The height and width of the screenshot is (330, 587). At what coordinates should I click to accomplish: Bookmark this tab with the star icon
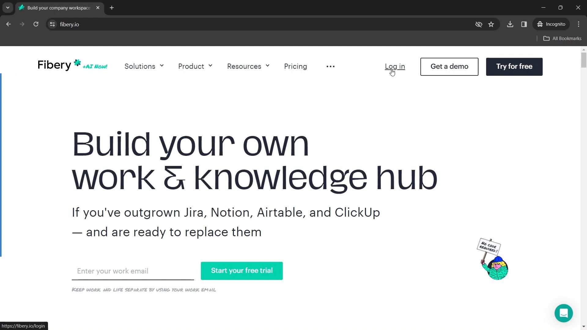tap(491, 24)
